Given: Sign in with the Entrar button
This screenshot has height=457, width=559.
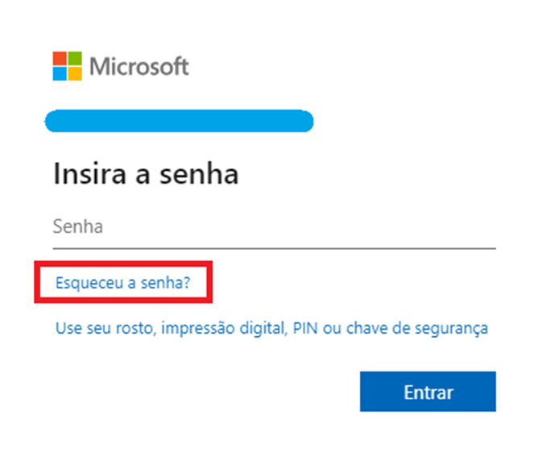Looking at the screenshot, I should [x=428, y=393].
